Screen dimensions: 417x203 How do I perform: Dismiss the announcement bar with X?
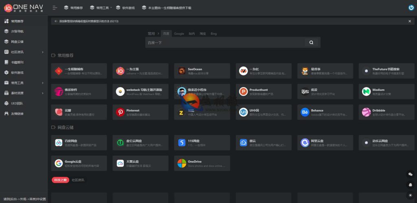[410, 21]
